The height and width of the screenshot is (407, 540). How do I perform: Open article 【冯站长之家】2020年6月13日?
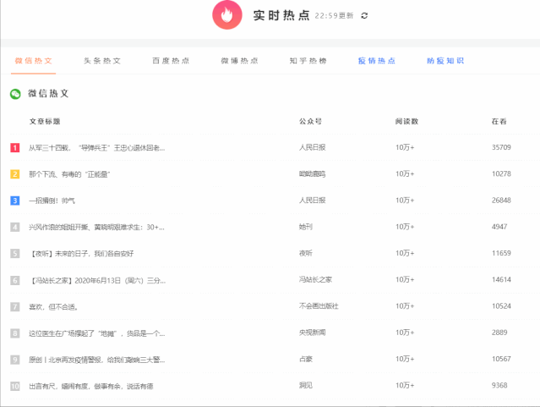pyautogui.click(x=98, y=280)
